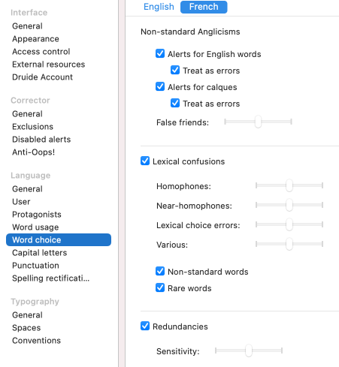Open Appearance settings in Interface section
Image resolution: width=339 pixels, height=367 pixels.
(x=35, y=39)
